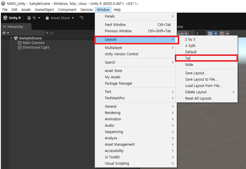
Task: Open the Component menu
Action: pyautogui.click(x=67, y=10)
